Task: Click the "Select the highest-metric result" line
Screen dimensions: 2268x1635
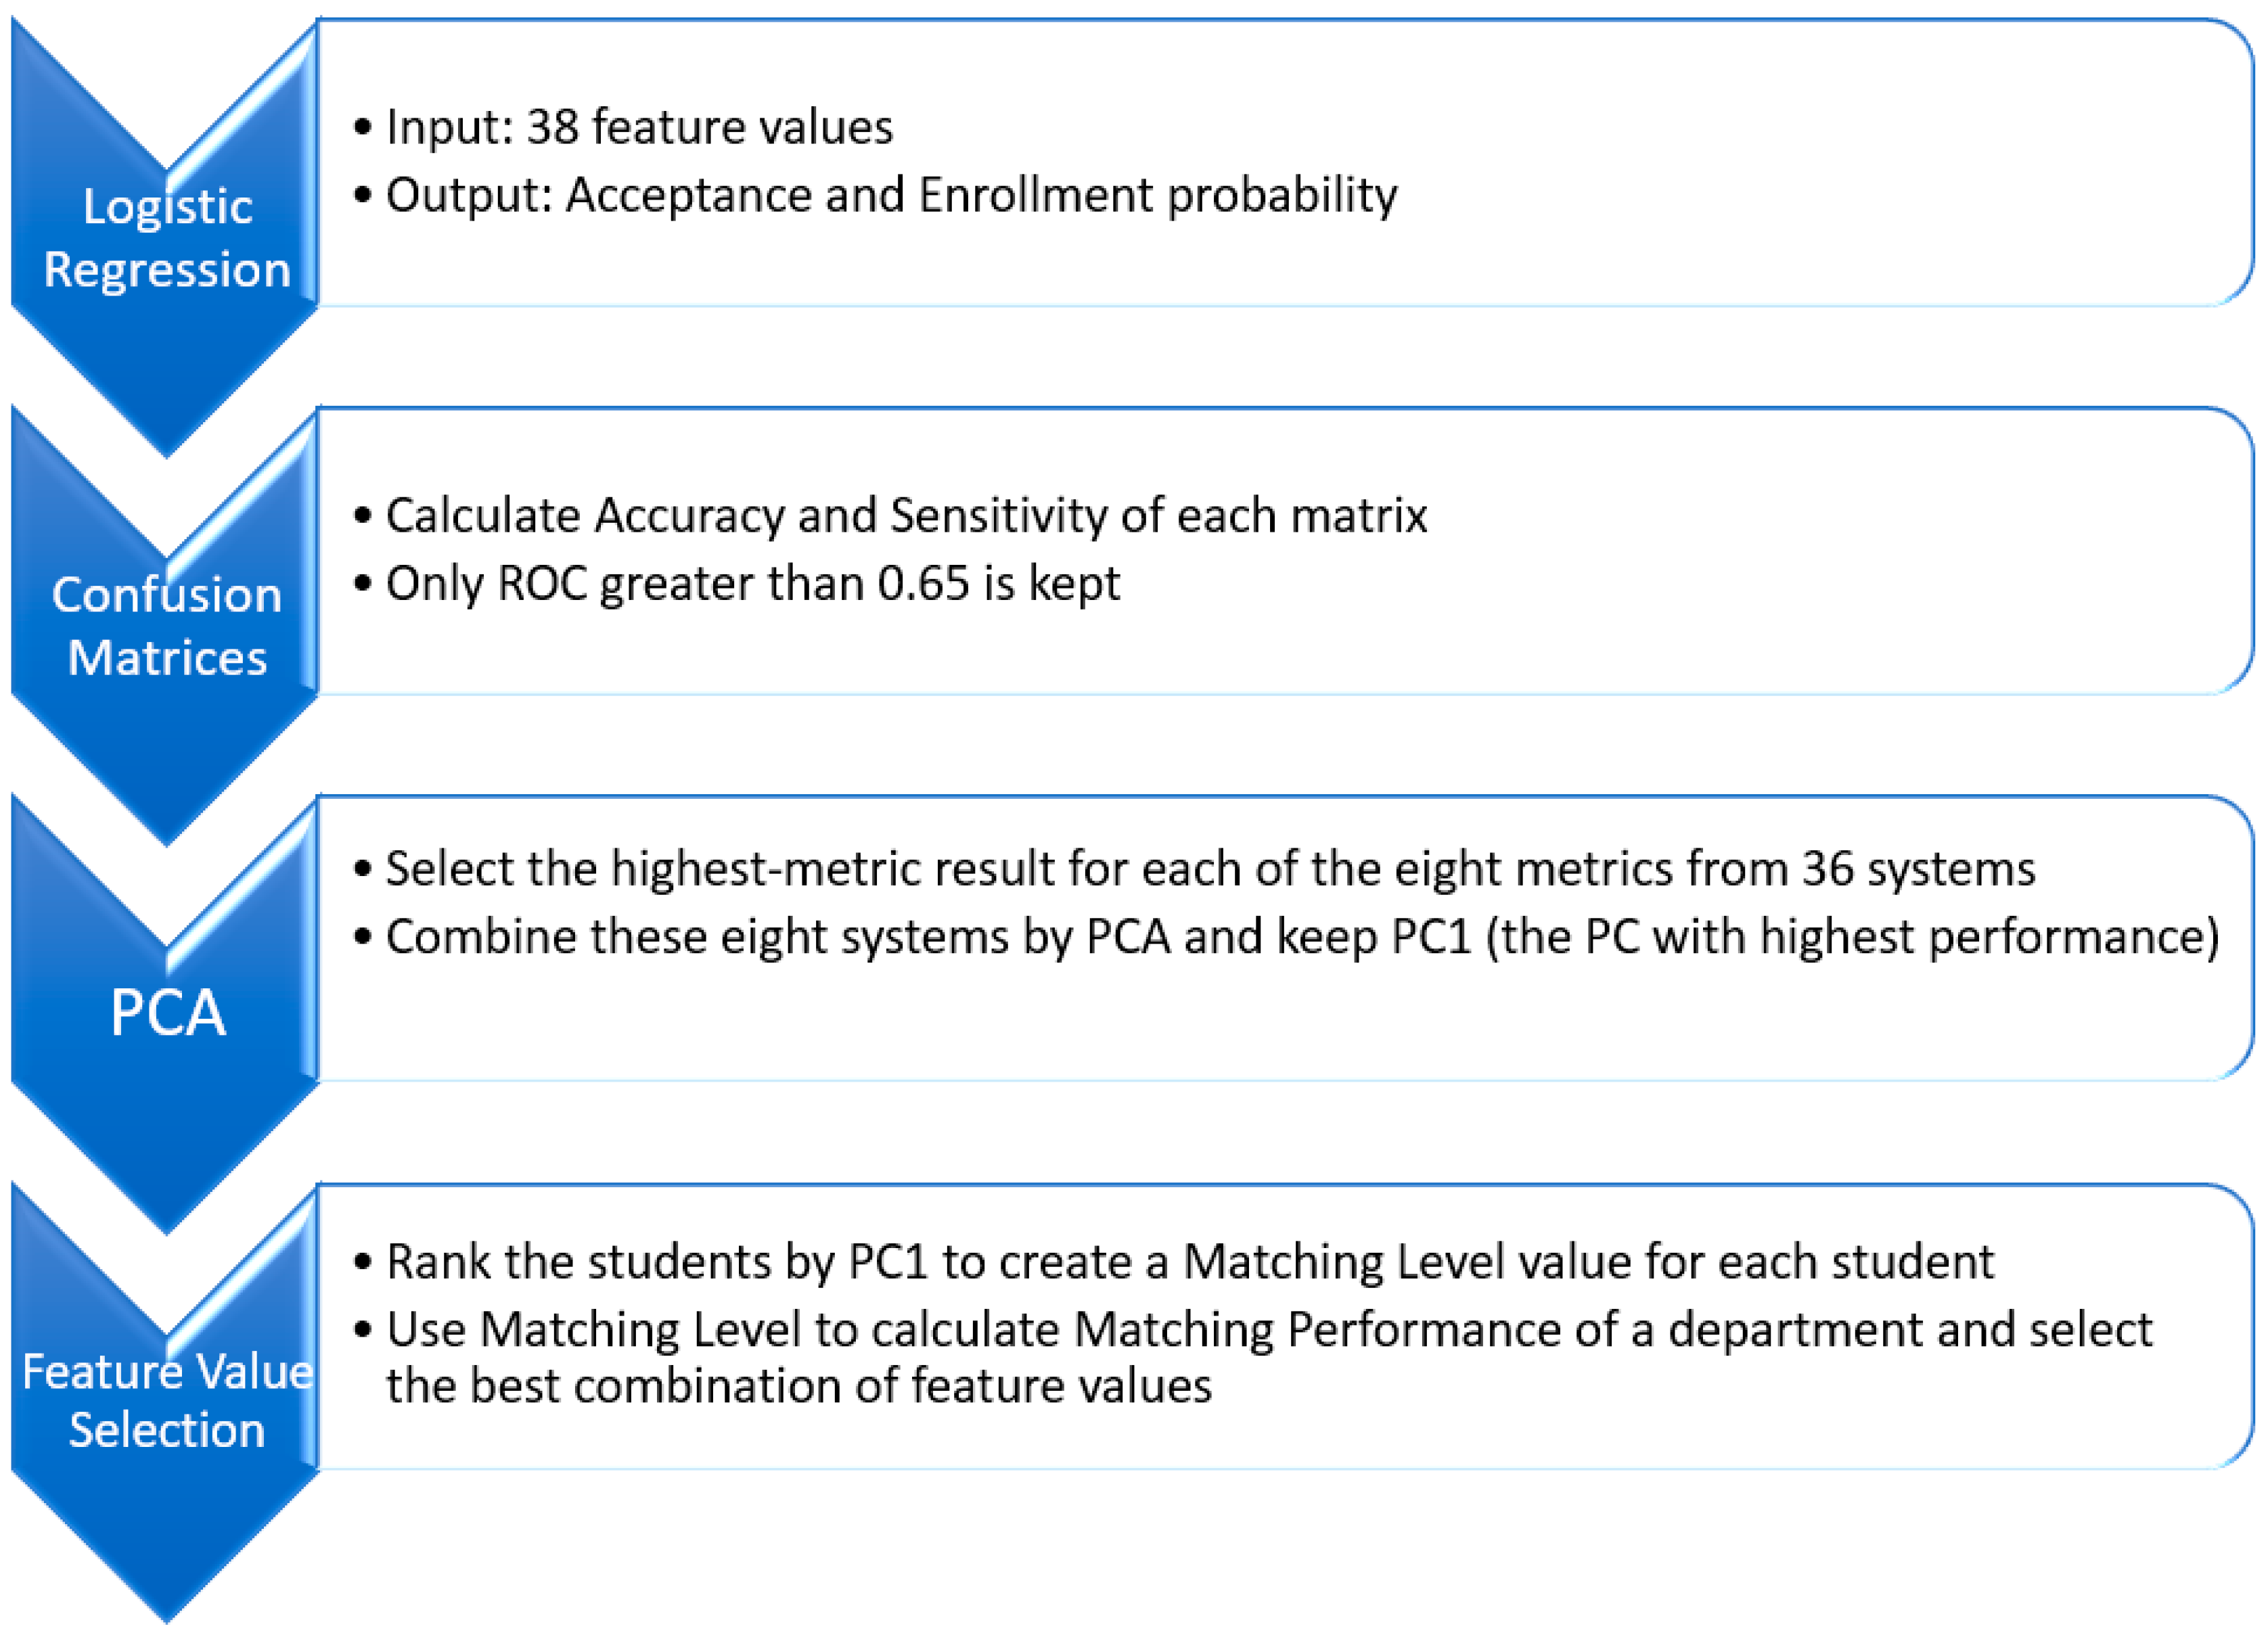Action: click(1209, 868)
